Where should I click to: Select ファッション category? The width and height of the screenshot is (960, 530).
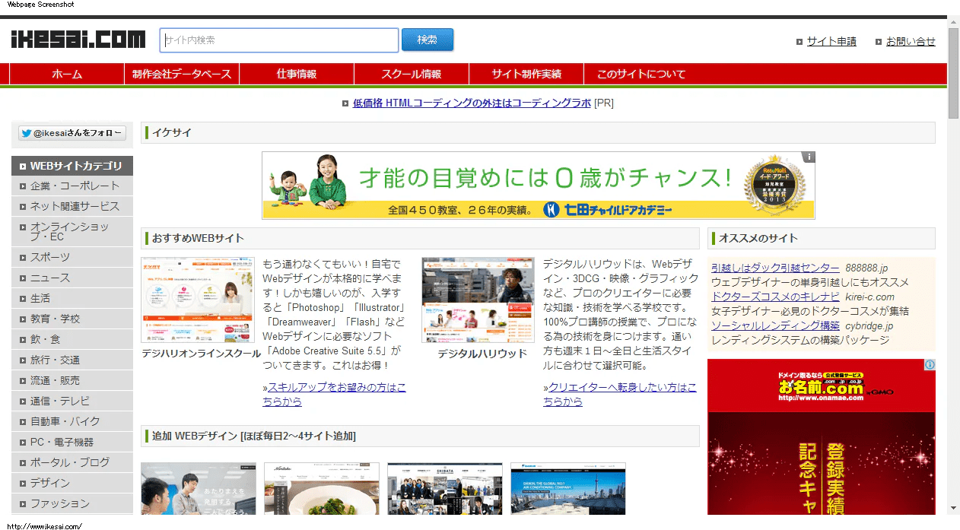(x=72, y=503)
